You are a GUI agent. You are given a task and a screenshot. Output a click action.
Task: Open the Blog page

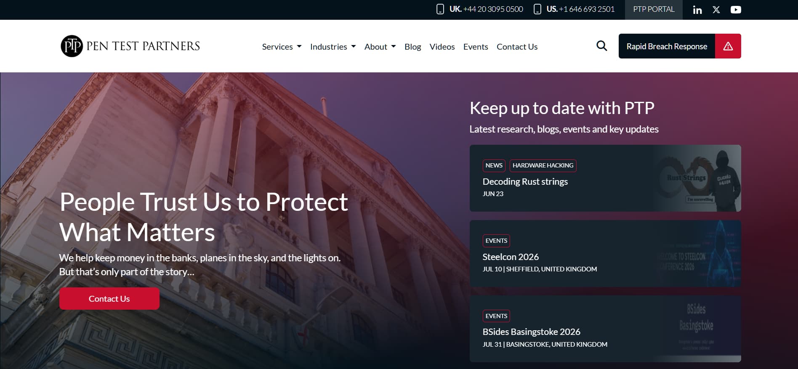tap(413, 47)
